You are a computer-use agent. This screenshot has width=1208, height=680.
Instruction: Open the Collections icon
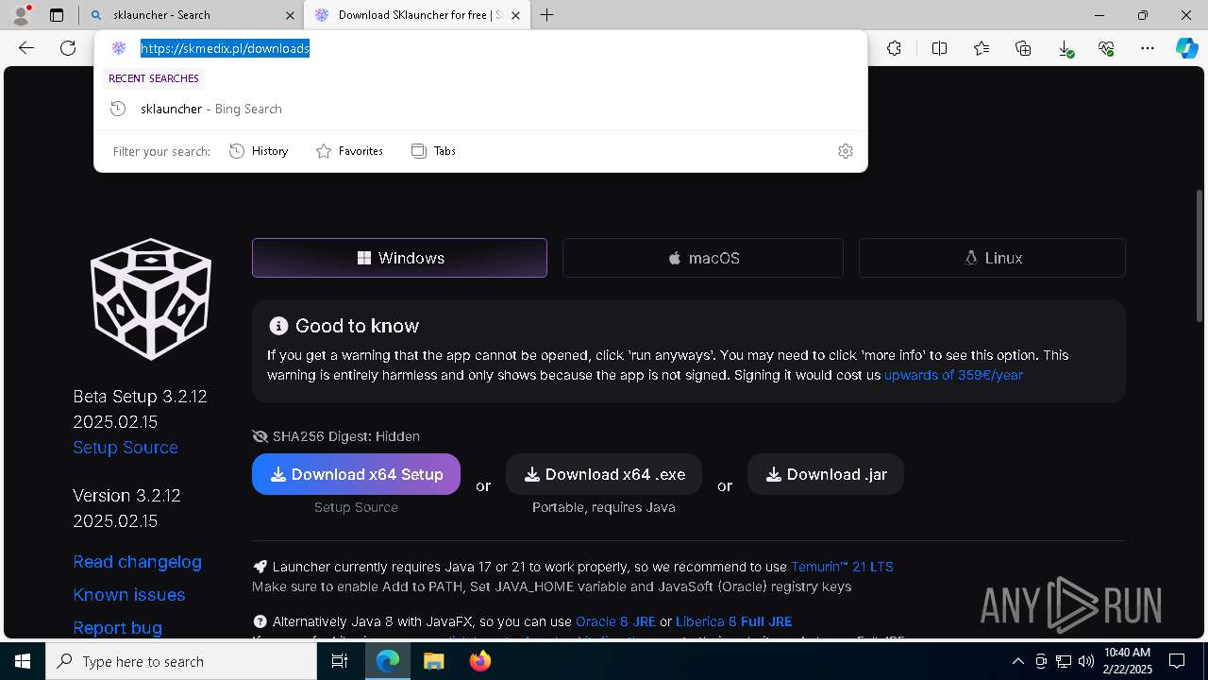(x=1023, y=48)
